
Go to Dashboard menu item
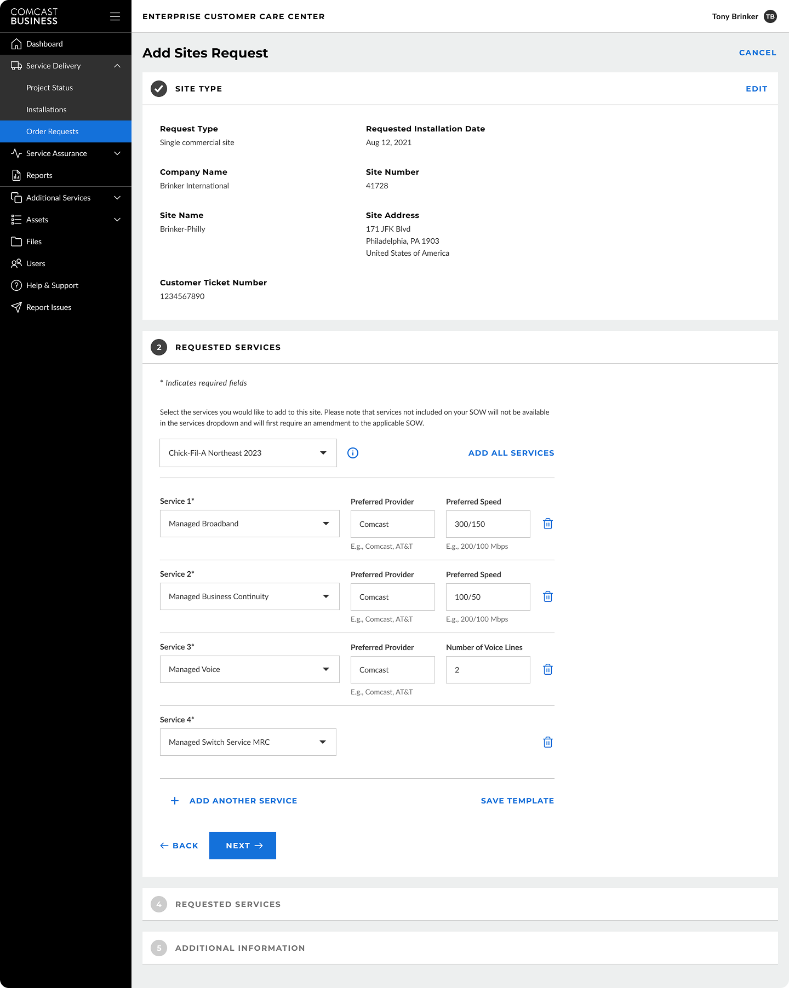[x=66, y=44]
